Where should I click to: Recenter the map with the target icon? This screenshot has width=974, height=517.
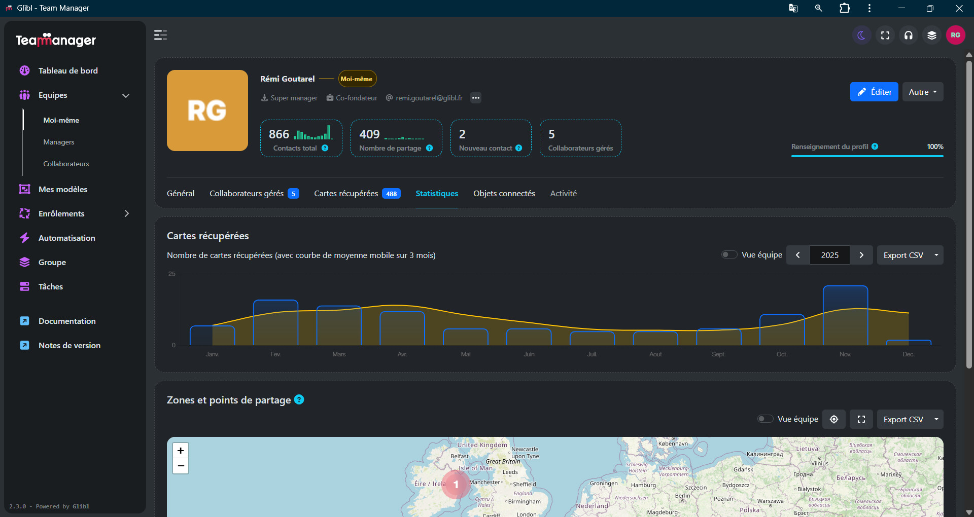pyautogui.click(x=834, y=419)
